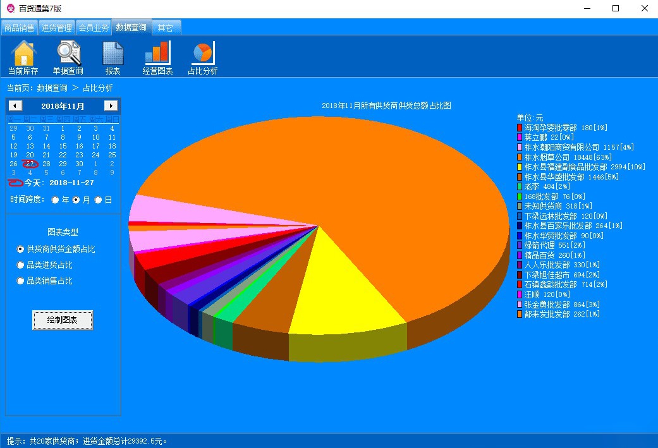Switch to 商品销售 tab
Image resolution: width=658 pixels, height=448 pixels.
[x=20, y=28]
